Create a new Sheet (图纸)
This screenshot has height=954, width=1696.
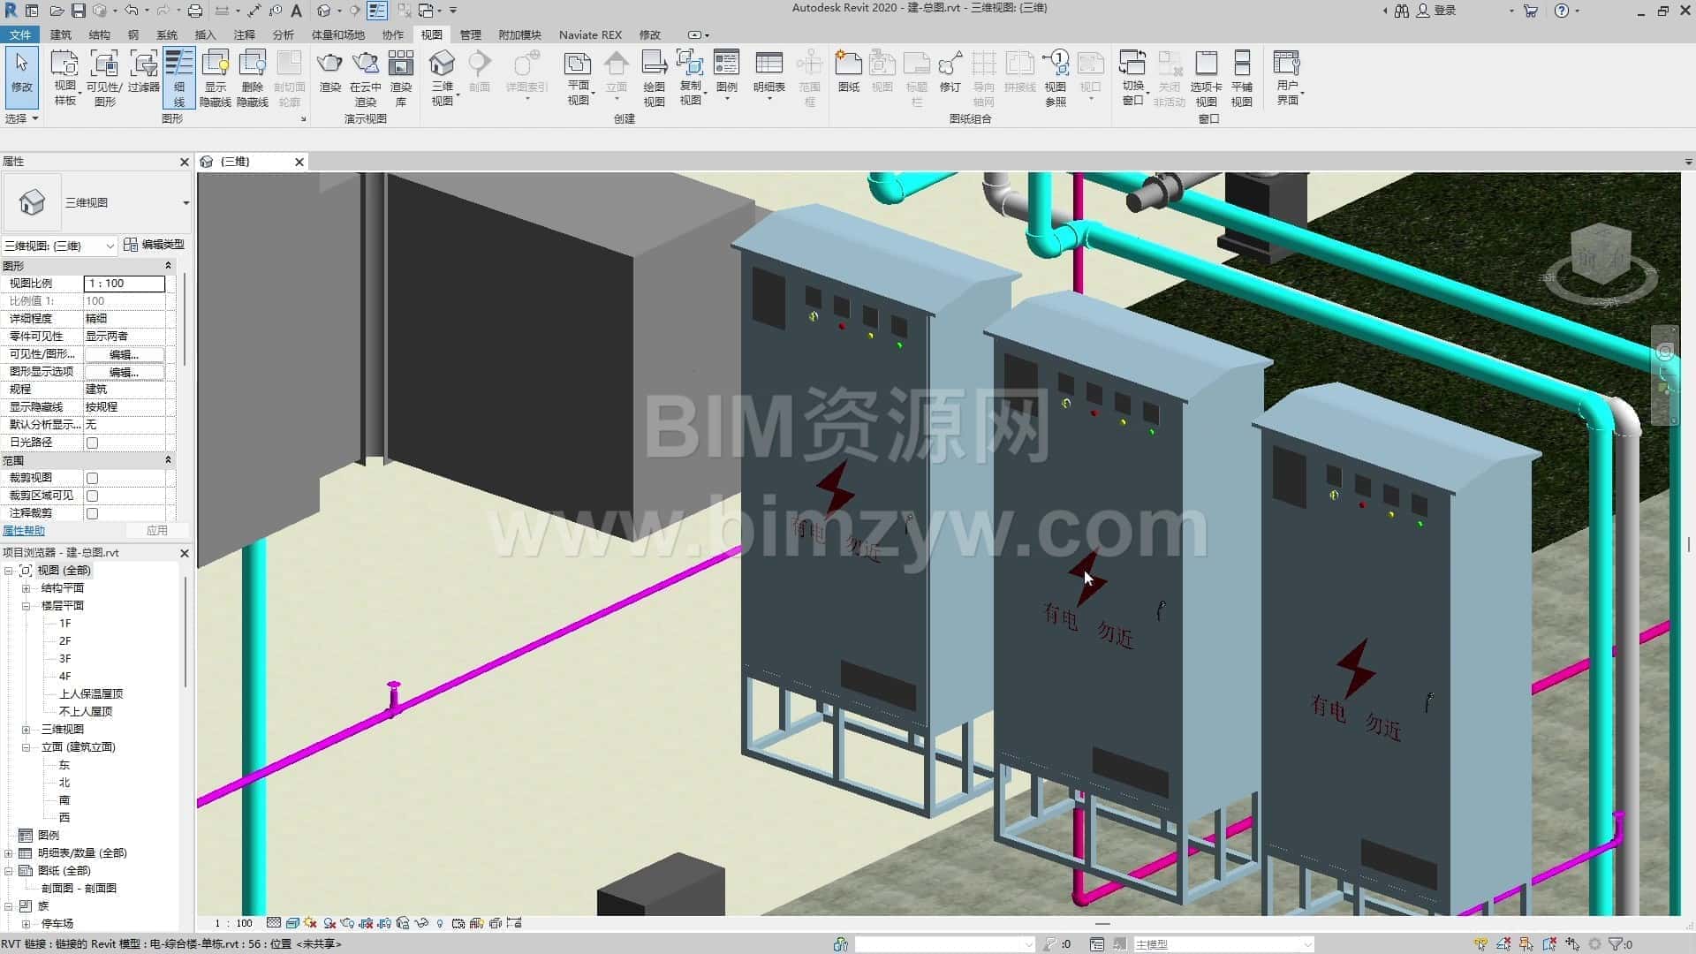[848, 72]
